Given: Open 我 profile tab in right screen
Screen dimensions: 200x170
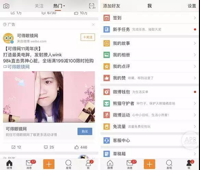Looking at the screenshot, I should pos(189,165).
